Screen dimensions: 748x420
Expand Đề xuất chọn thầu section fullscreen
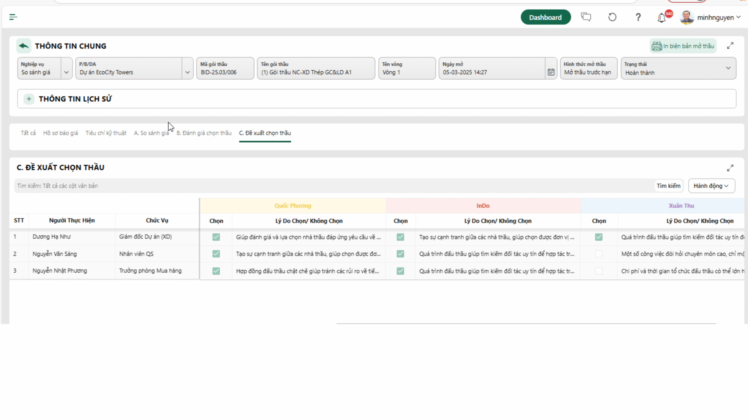click(x=730, y=168)
